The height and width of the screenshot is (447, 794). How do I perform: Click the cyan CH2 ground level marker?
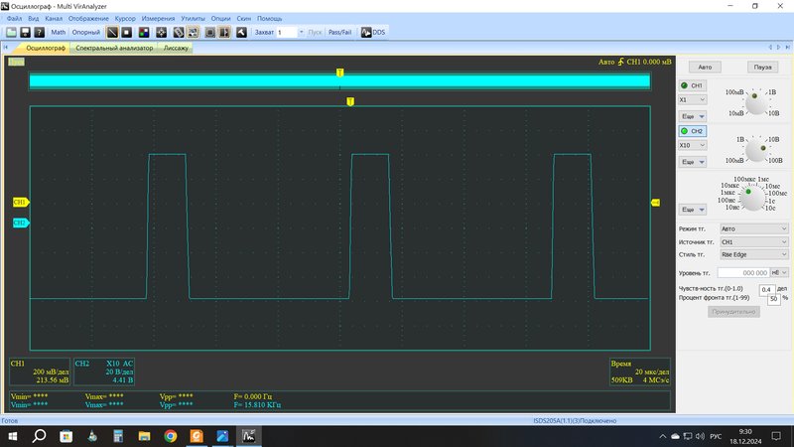[x=21, y=223]
